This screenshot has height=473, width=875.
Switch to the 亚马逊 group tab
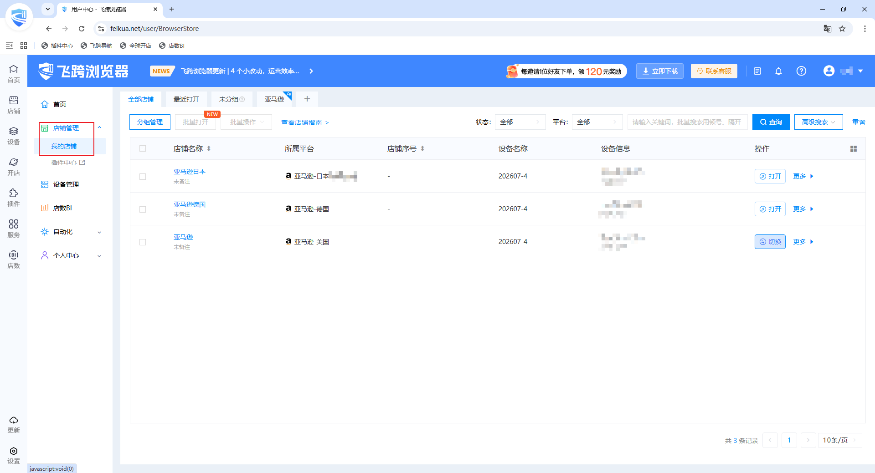tap(274, 99)
